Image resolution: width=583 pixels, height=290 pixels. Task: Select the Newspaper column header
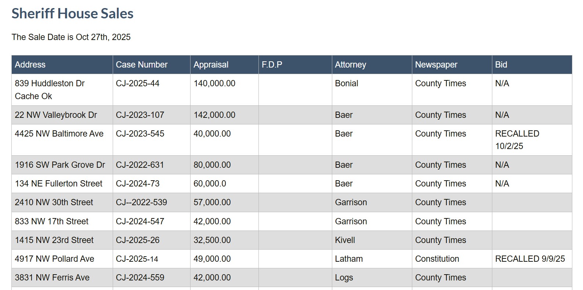coord(452,65)
